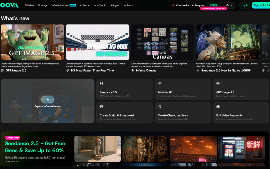The width and height of the screenshot is (270, 169).
Task: Click the plus button in Explore Infinite Canvas
Action: click(48, 99)
